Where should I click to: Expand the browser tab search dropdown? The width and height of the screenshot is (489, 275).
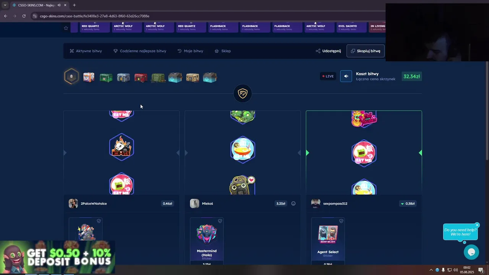5,5
